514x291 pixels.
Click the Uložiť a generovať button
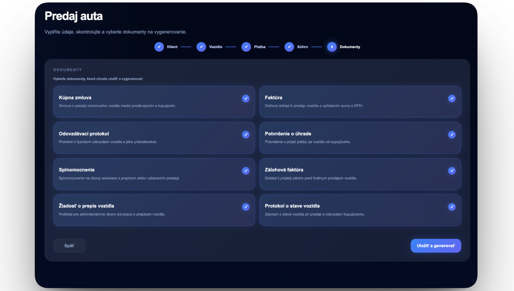pyautogui.click(x=436, y=246)
